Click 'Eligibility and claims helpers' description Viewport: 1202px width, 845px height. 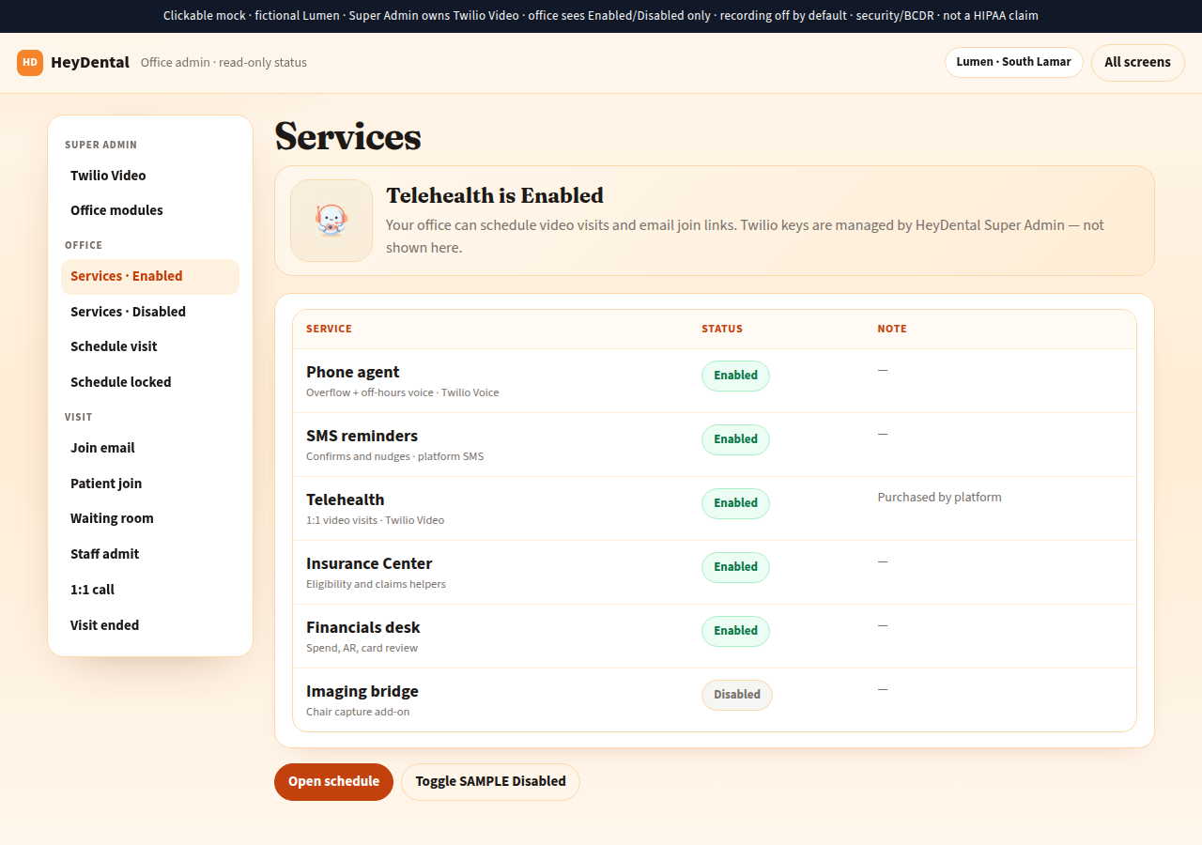tap(376, 584)
